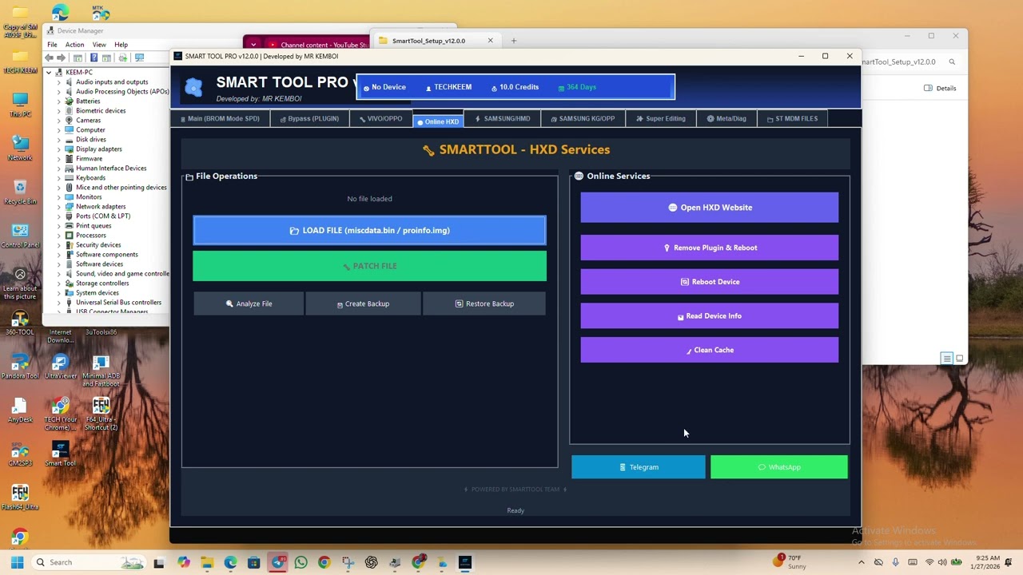This screenshot has height=575, width=1023.
Task: Select the UltraViewer desktop icon
Action: coord(61,367)
